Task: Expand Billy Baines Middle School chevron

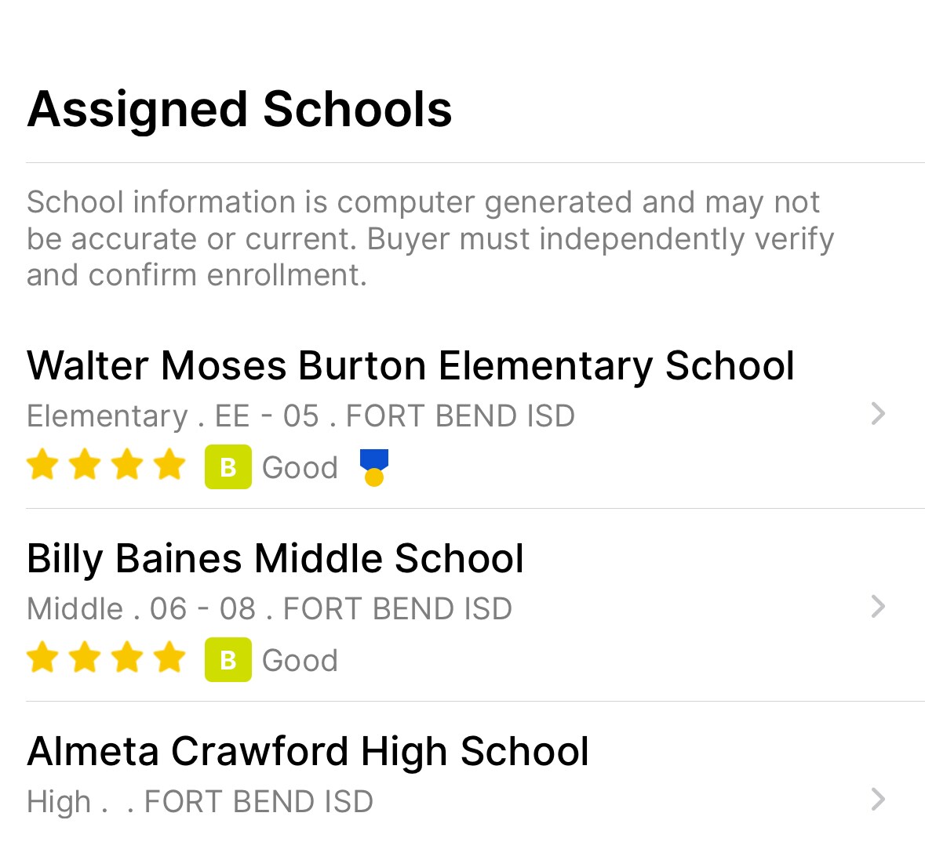Action: click(x=878, y=607)
